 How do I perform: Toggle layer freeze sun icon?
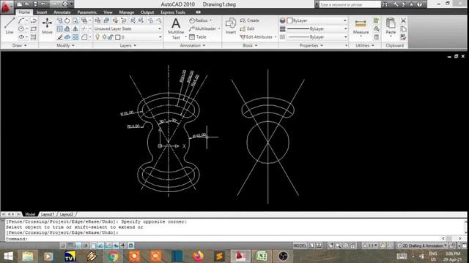[x=104, y=37]
